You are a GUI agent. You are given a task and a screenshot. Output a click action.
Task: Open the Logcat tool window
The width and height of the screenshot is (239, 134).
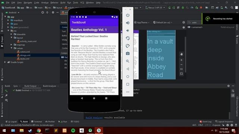coord(11,122)
